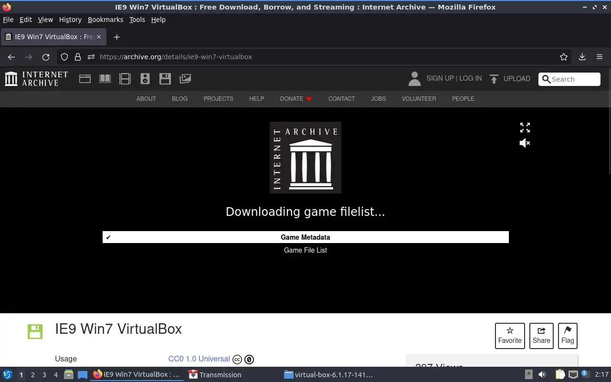The image size is (611, 382).
Task: Open the Web (Wayback) media icon
Action: tap(85, 79)
